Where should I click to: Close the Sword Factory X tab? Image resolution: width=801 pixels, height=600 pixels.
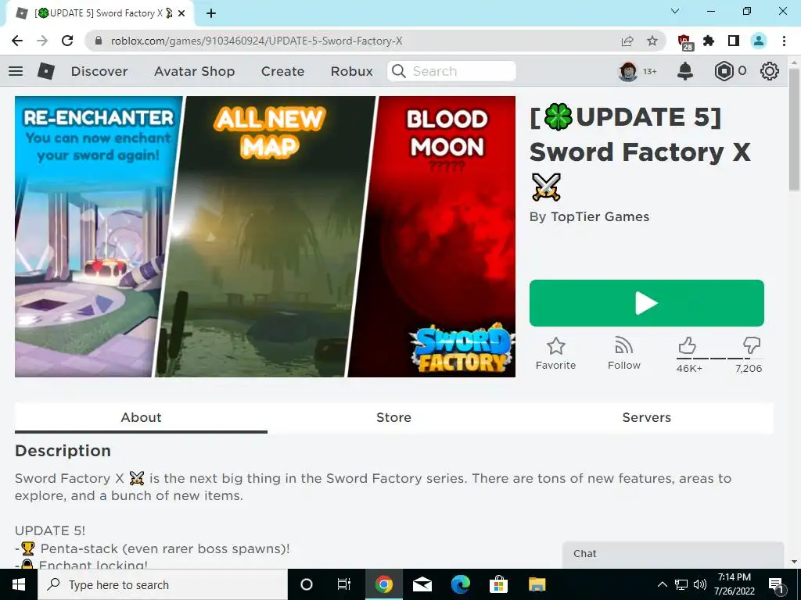tap(181, 14)
